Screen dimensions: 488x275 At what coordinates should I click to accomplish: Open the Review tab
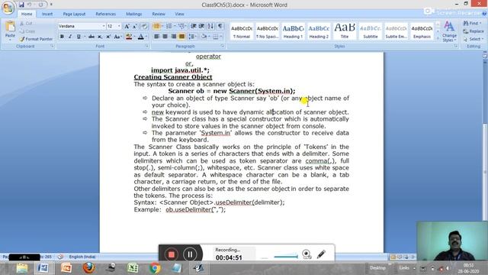pos(159,14)
